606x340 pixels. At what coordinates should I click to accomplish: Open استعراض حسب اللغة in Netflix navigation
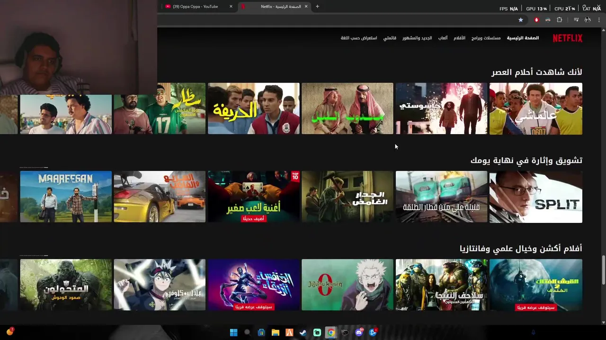359,38
